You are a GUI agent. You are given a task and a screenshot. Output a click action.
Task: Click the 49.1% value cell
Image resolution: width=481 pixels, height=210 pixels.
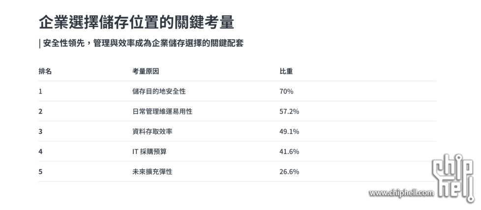(x=289, y=131)
